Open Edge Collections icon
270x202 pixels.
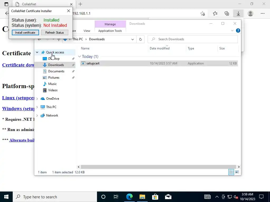click(x=227, y=13)
